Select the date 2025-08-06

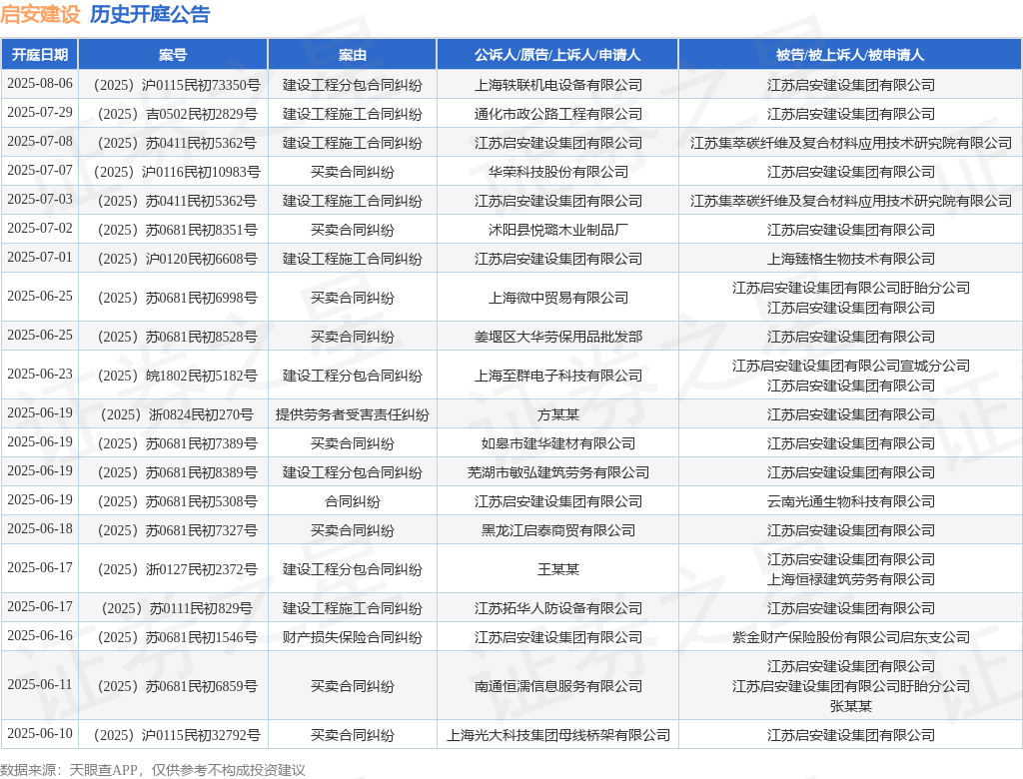[40, 84]
